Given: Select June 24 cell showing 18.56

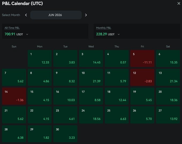Looking at the screenshot, I should click(91, 115).
